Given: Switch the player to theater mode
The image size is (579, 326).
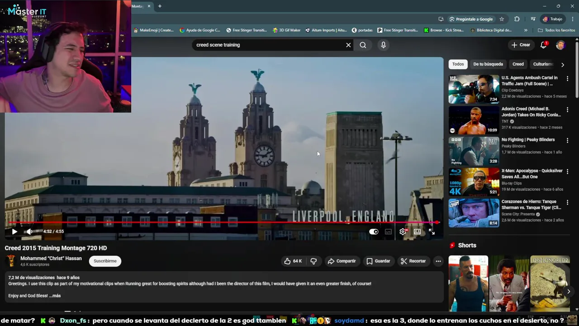Looking at the screenshot, I should pos(417,231).
